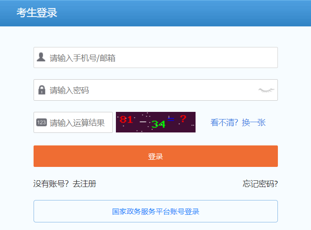This screenshot has height=230, width=311.
Task: Click the 看不清？换一张 link
Action: pos(238,123)
